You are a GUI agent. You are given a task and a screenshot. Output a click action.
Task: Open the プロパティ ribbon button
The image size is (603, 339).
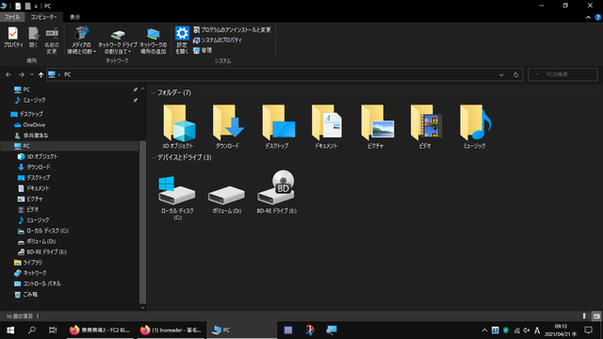click(x=13, y=38)
